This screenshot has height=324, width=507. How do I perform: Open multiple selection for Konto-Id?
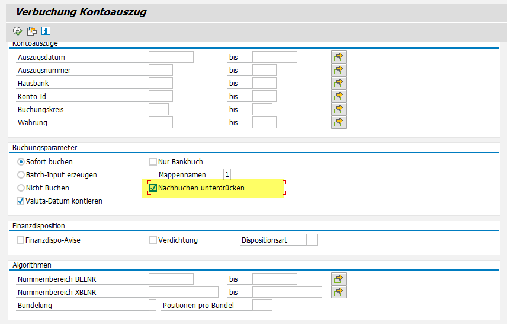[339, 96]
